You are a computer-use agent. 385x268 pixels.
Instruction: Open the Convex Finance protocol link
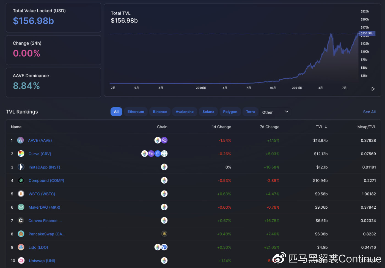(45, 220)
